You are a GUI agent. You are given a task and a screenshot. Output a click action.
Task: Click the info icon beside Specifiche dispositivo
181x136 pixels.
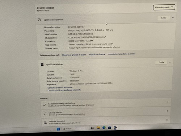pos(39,20)
